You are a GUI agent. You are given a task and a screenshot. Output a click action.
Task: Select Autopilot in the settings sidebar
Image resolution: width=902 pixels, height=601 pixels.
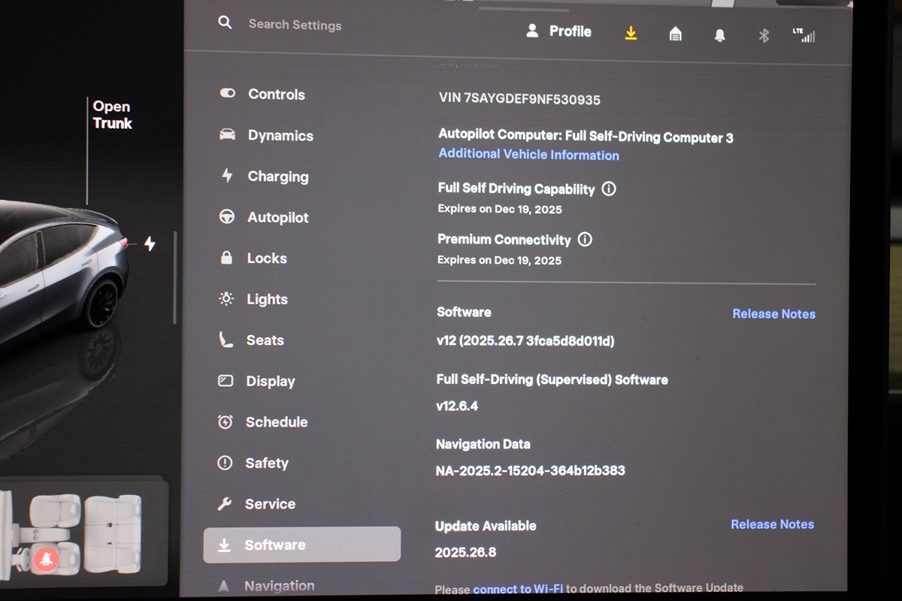click(x=277, y=218)
